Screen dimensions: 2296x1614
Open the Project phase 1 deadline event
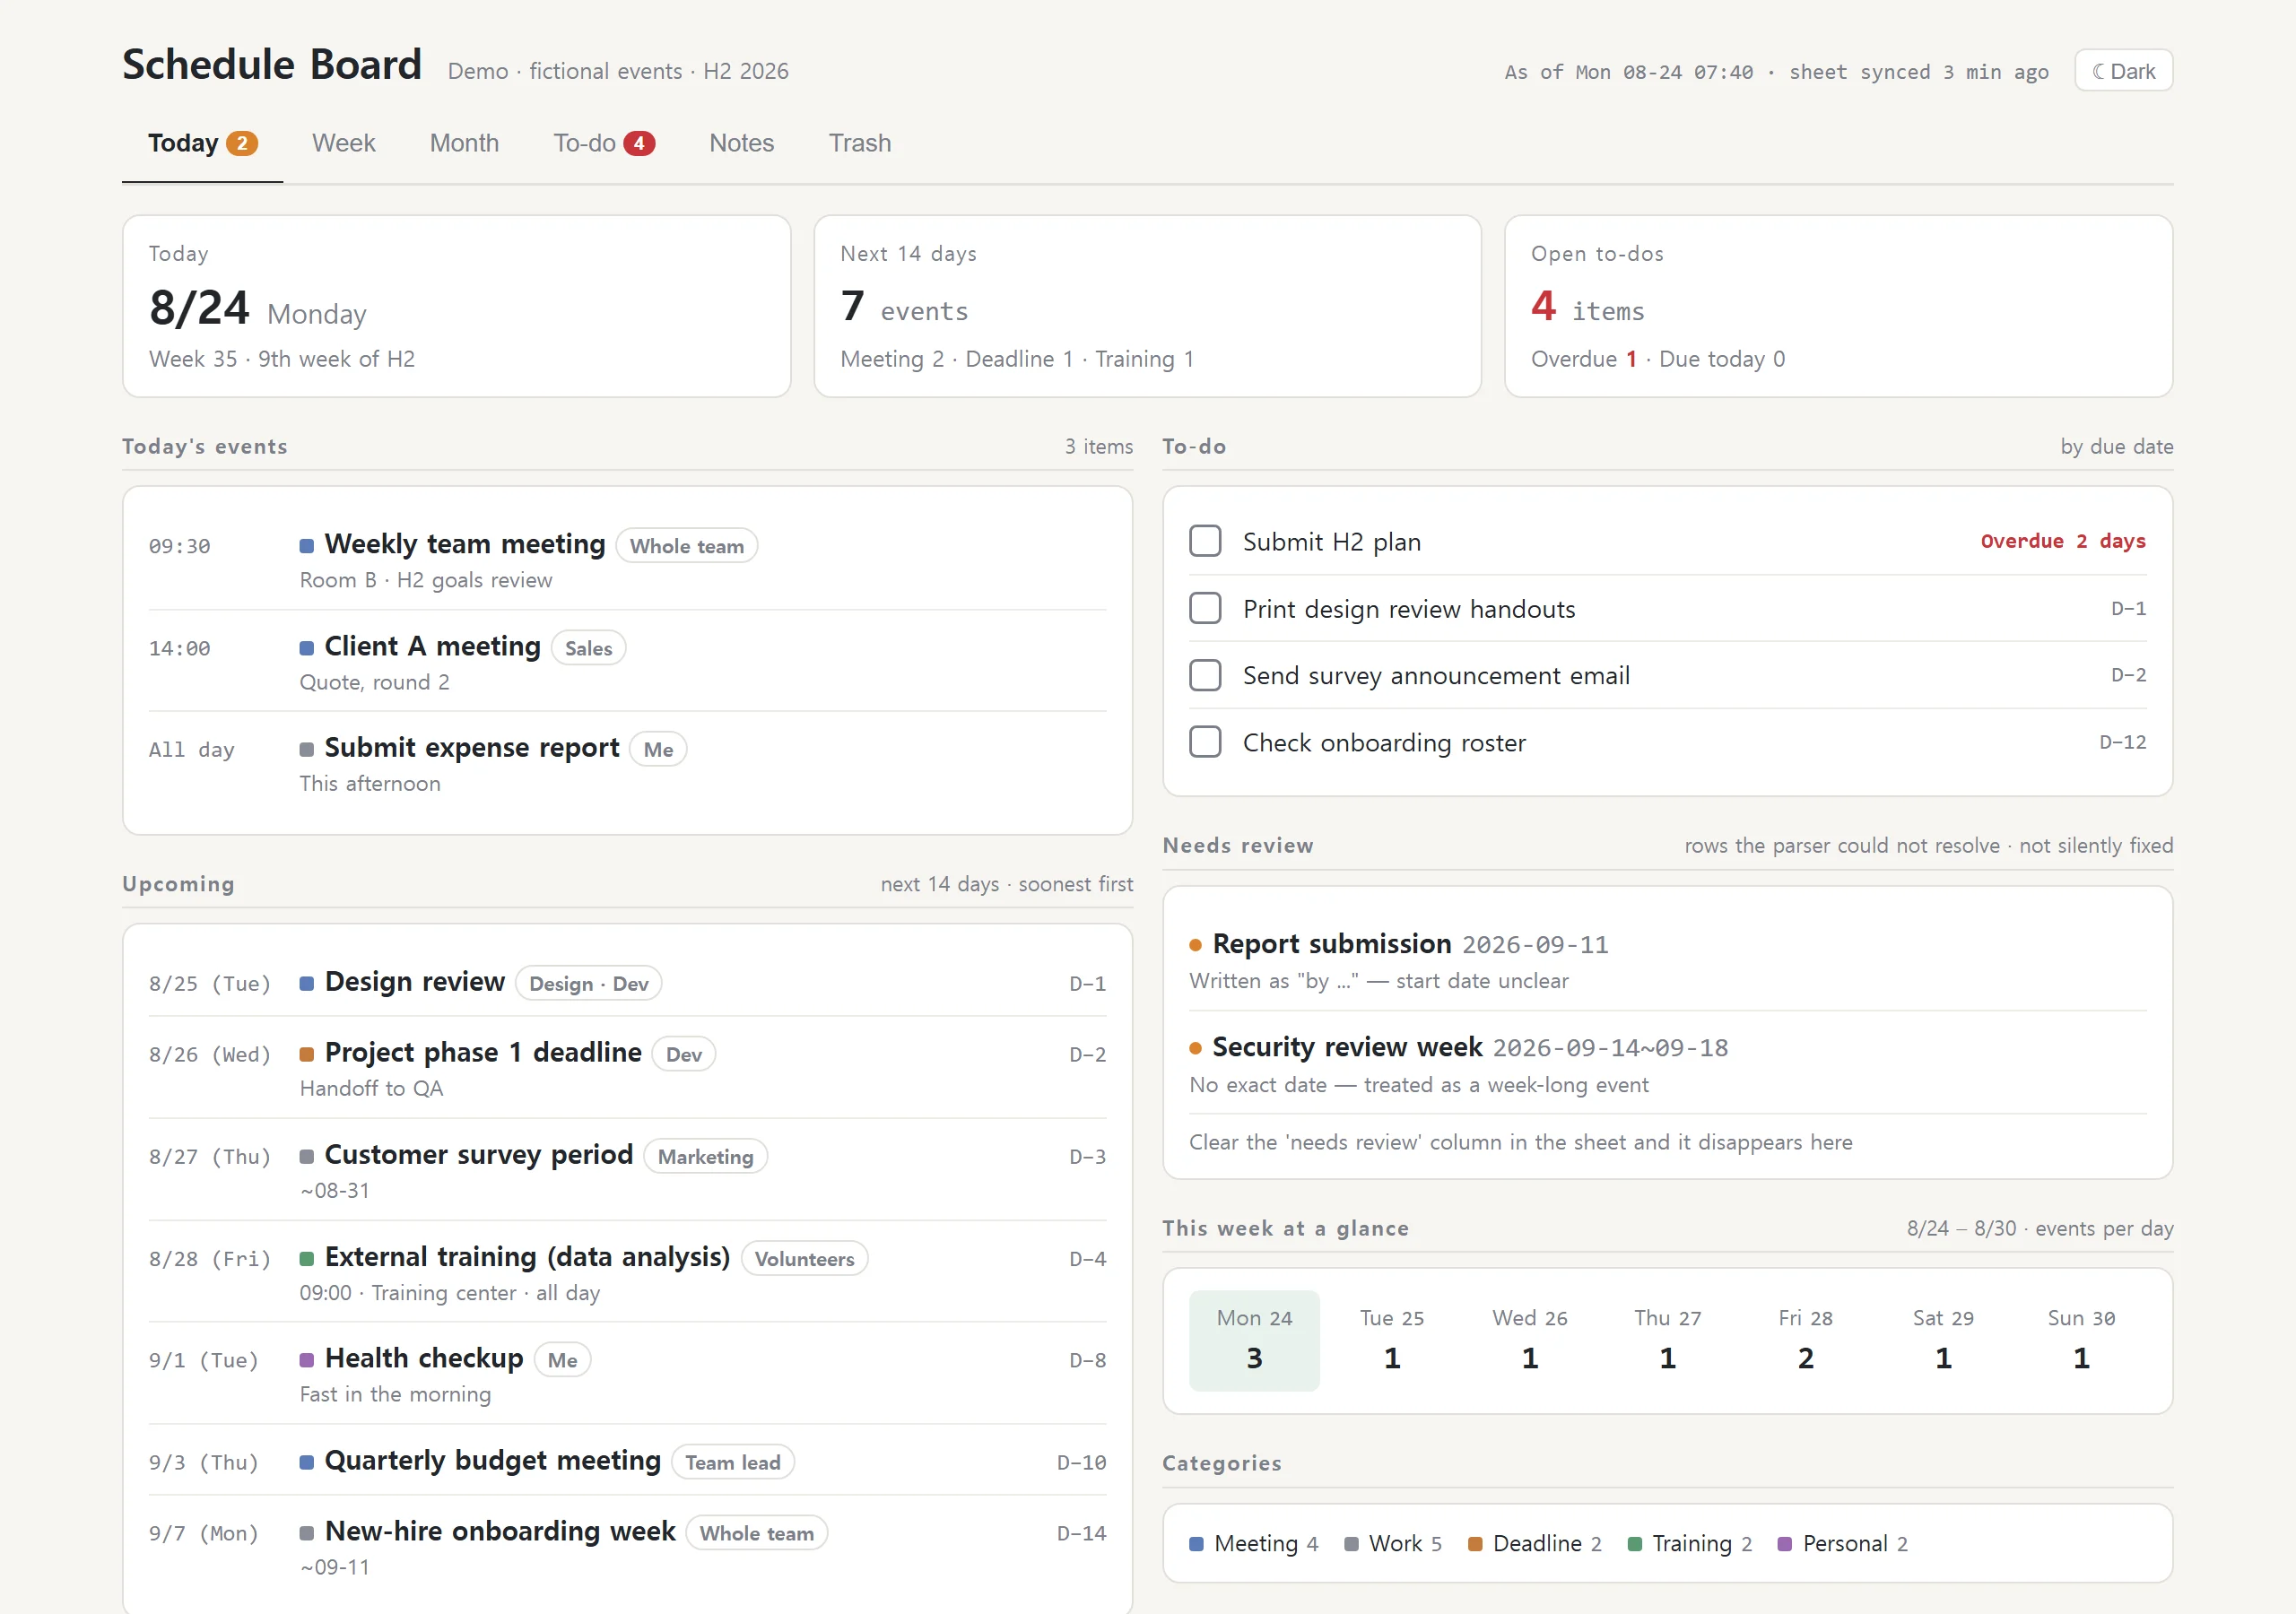(x=627, y=1068)
